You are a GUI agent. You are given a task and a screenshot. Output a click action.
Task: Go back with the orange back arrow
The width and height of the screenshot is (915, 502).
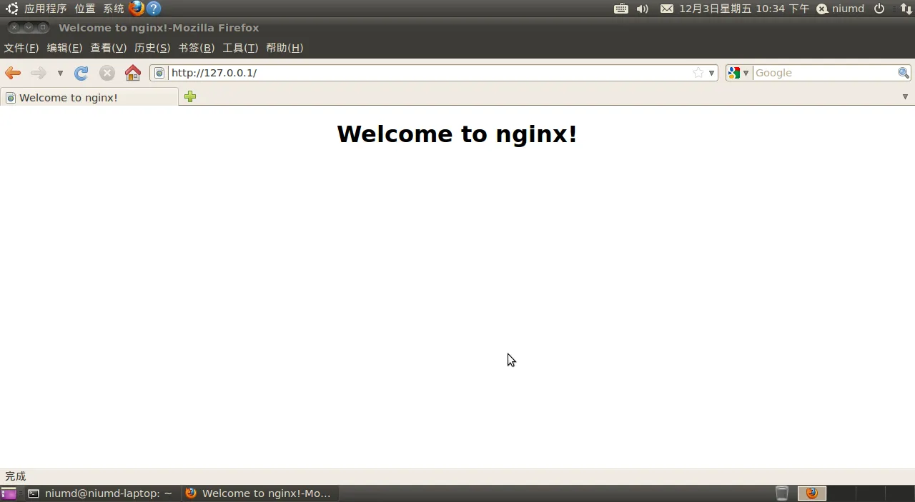pyautogui.click(x=13, y=73)
